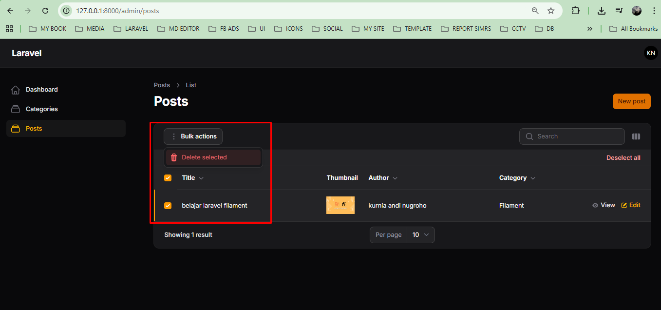Open the post thumbnail image
This screenshot has height=310, width=661.
pyautogui.click(x=340, y=205)
